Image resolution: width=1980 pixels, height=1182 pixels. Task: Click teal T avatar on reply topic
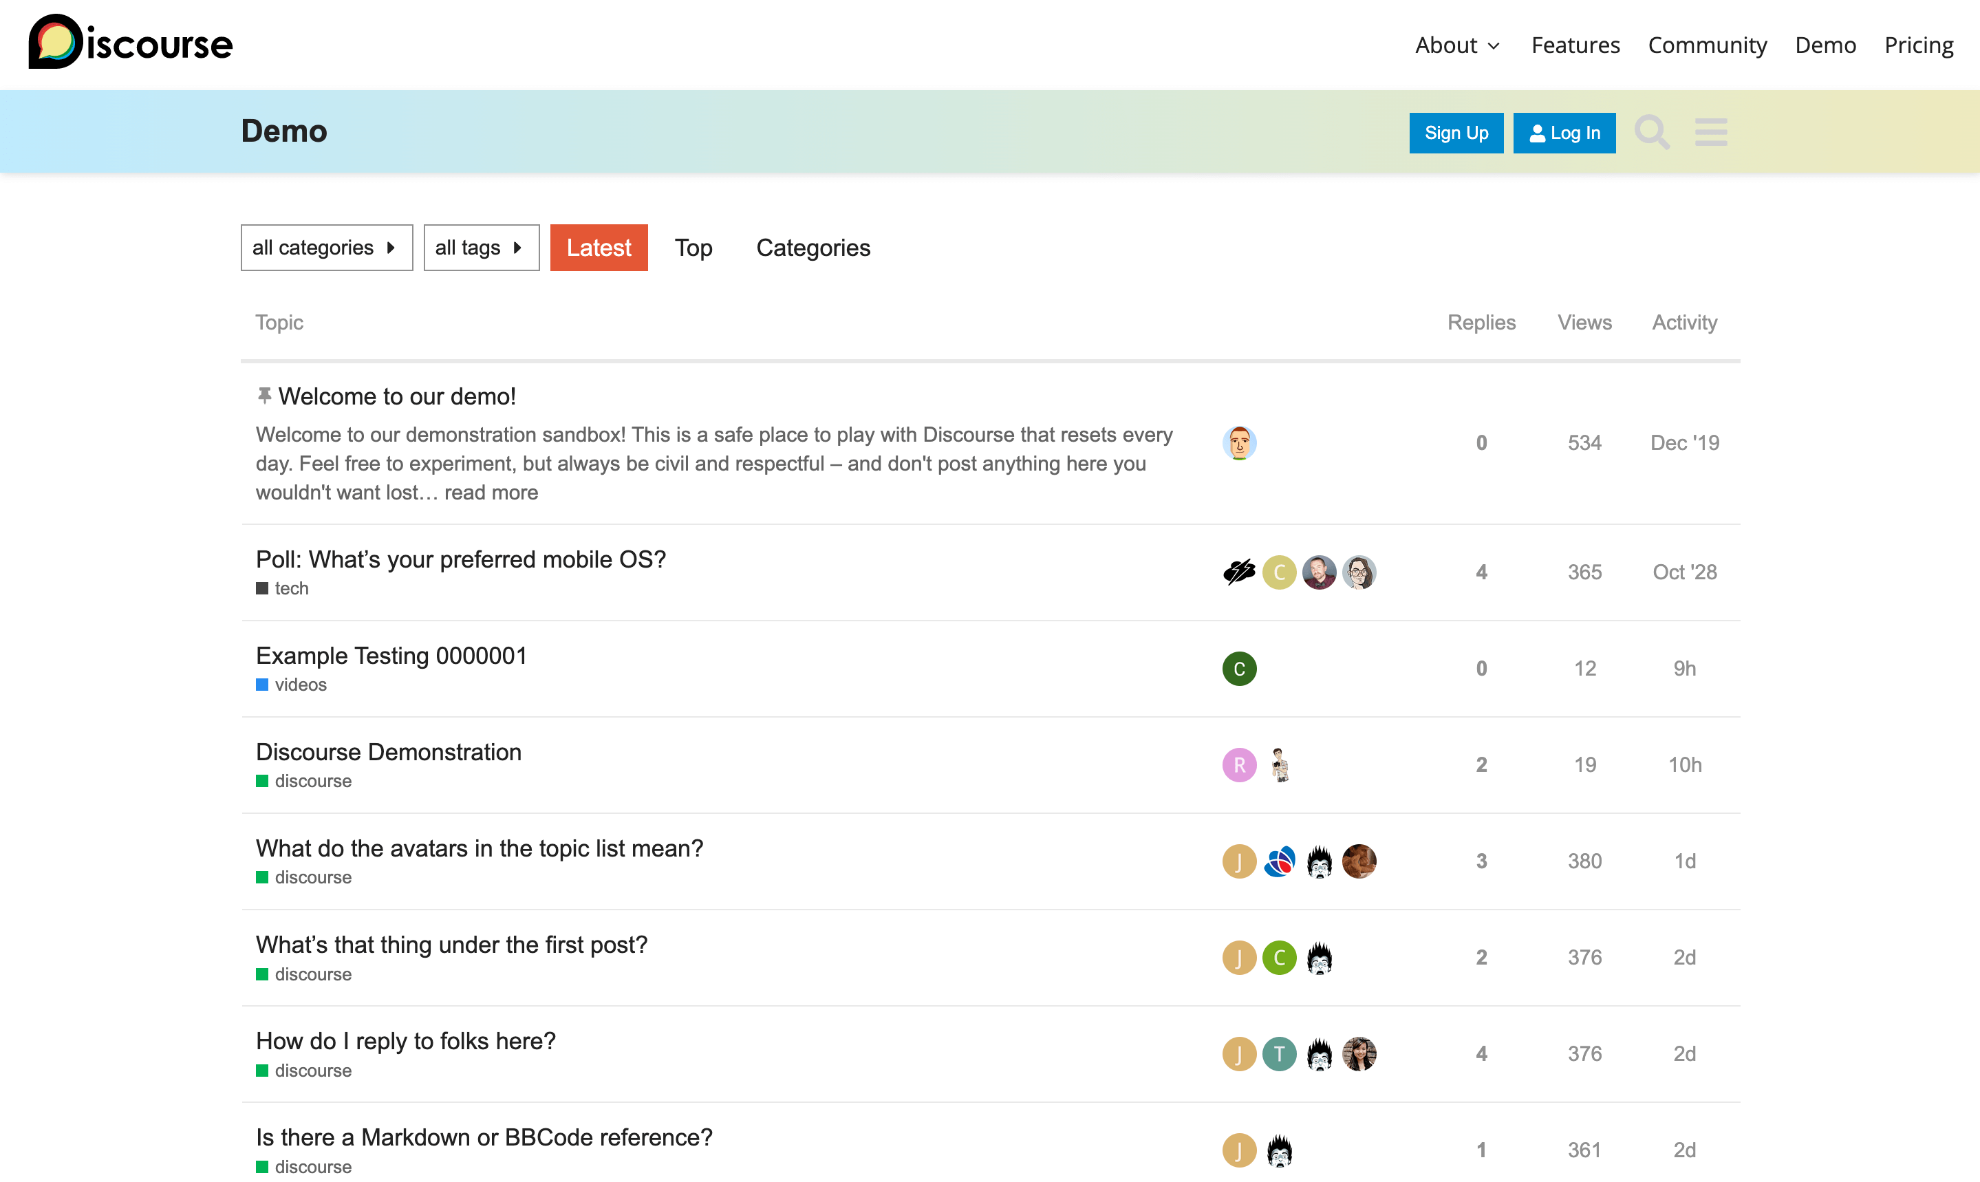click(1279, 1054)
